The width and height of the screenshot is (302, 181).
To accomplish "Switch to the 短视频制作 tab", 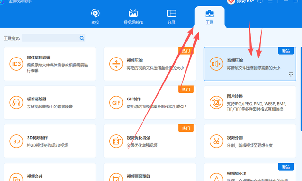I will click(133, 17).
